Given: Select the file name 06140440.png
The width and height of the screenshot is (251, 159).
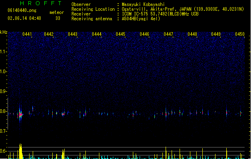Looking at the screenshot, I should click(x=22, y=10).
